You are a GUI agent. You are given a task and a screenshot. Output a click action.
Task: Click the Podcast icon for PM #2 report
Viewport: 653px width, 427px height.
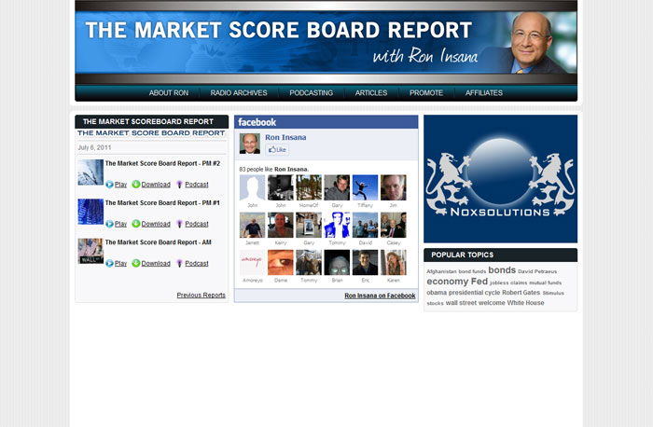[179, 185]
